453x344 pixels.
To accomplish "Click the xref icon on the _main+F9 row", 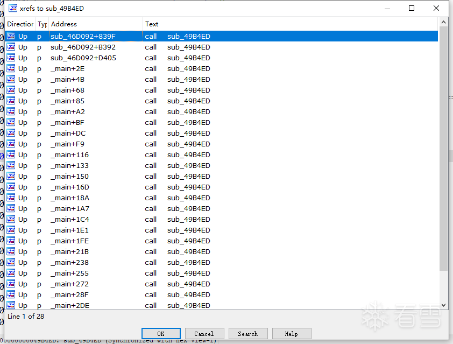I will 11,144.
